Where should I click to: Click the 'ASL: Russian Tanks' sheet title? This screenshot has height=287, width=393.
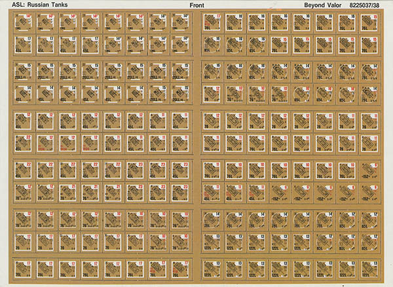click(39, 5)
